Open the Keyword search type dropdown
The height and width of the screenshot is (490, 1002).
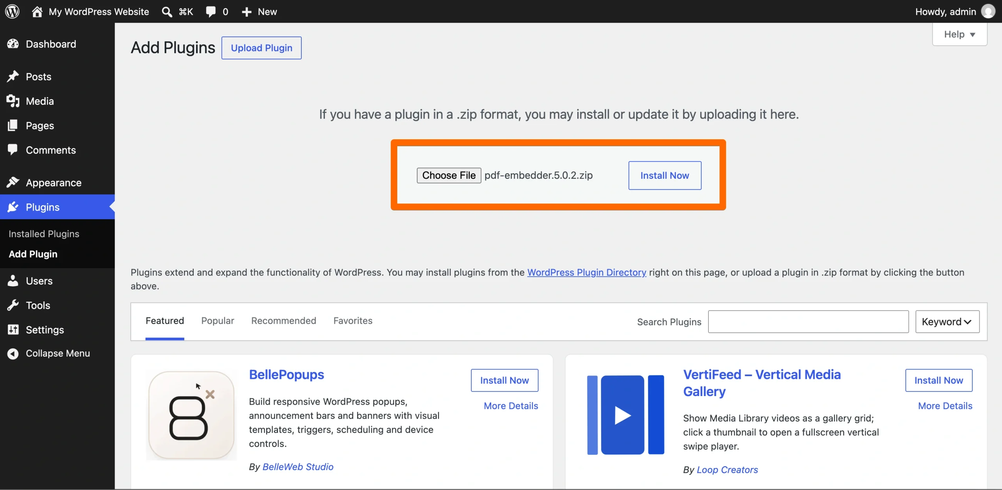click(947, 322)
